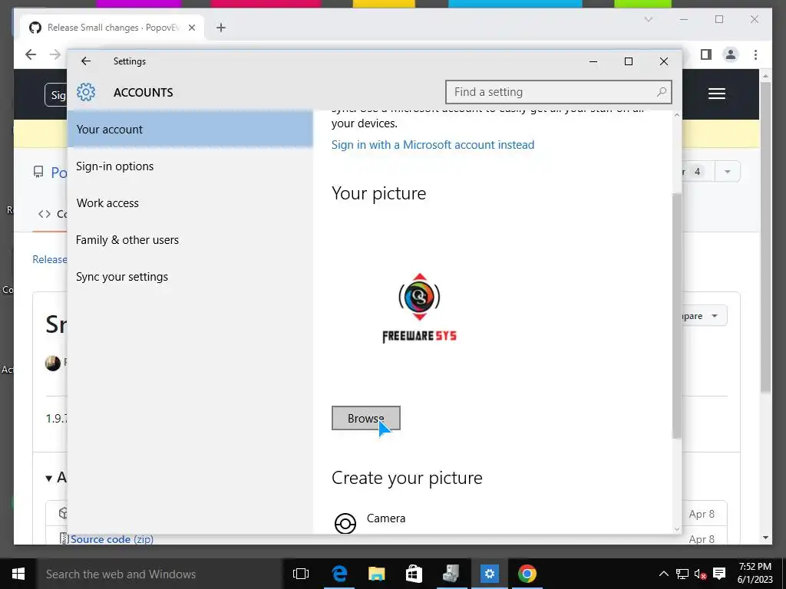The height and width of the screenshot is (589, 786).
Task: Click the Accounts gear icon
Action: (x=86, y=92)
